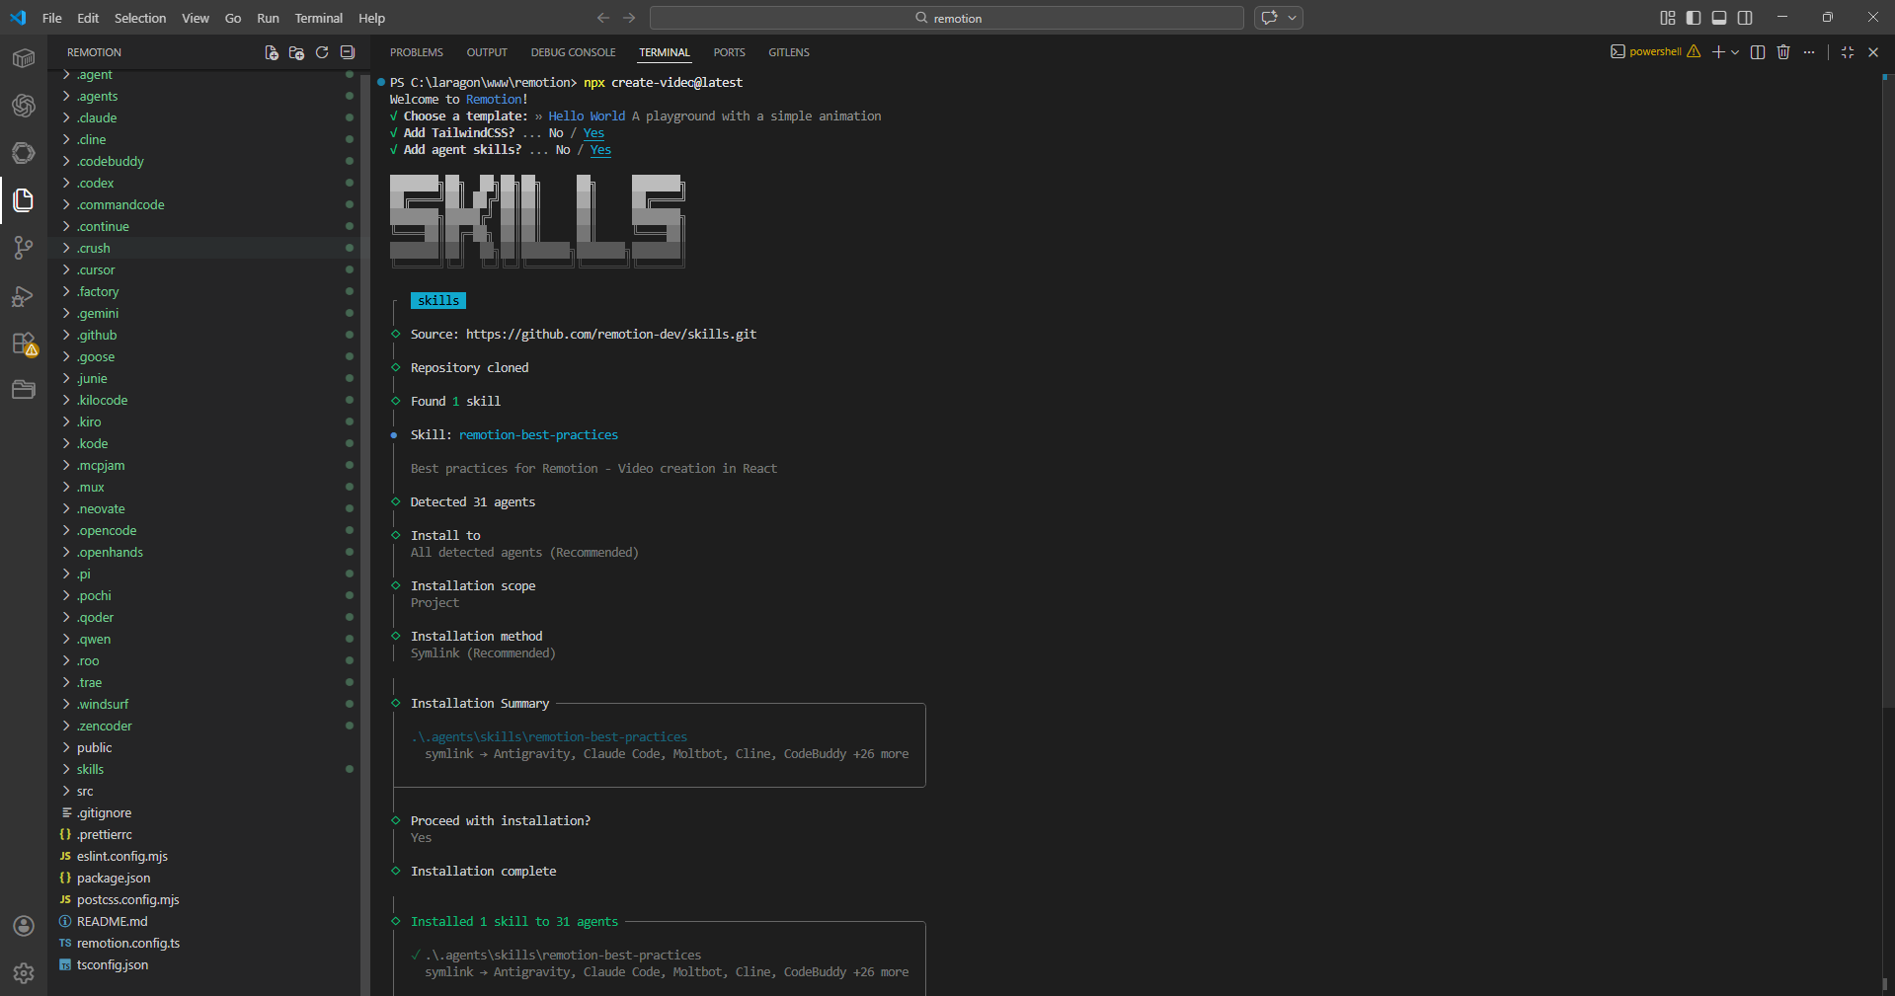This screenshot has width=1895, height=996.
Task: Open the Terminal menu in menu bar
Action: 318,18
